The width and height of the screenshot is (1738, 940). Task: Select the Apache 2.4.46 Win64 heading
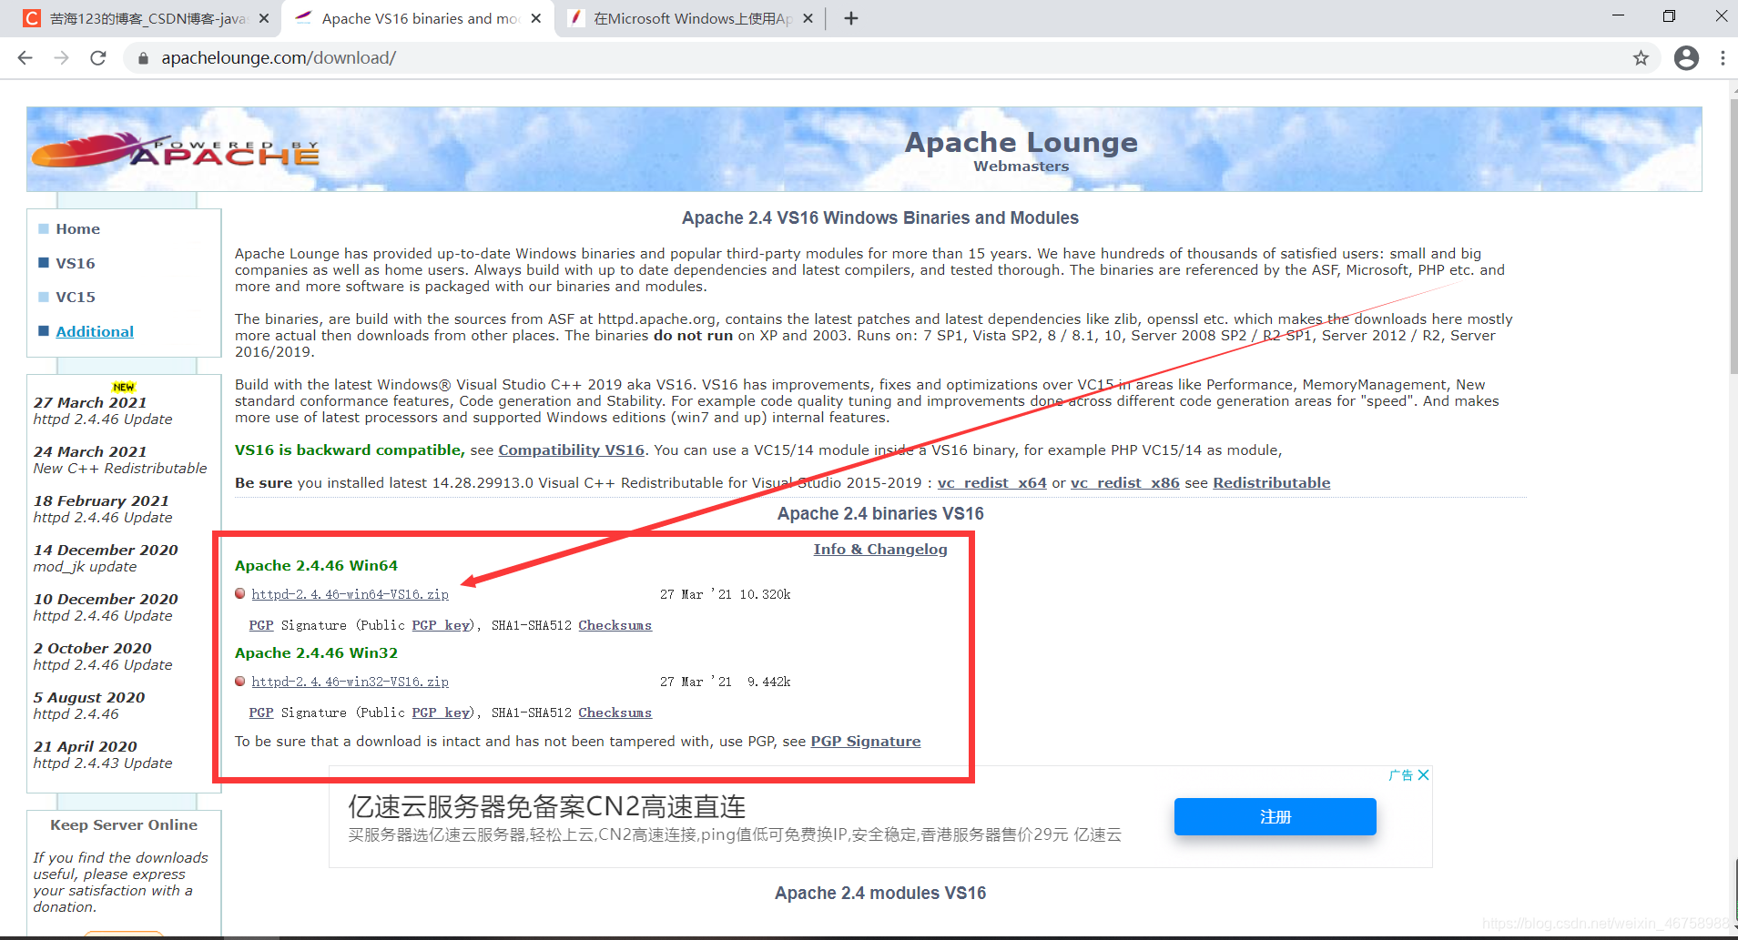tap(316, 565)
